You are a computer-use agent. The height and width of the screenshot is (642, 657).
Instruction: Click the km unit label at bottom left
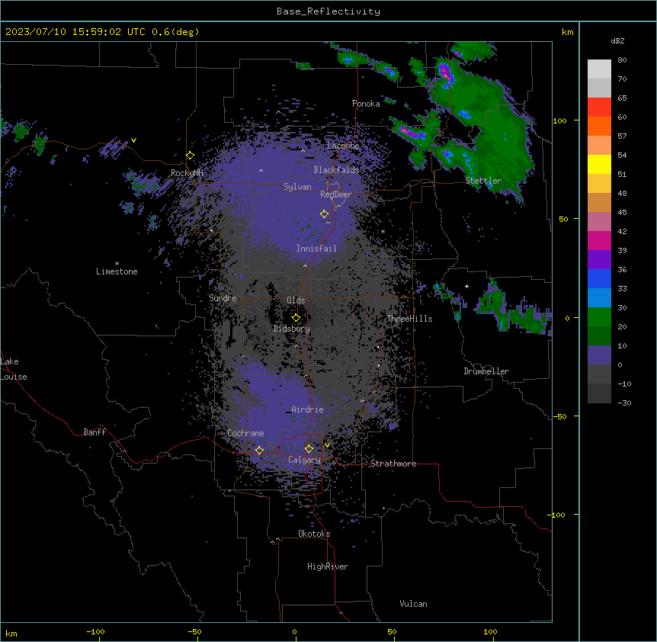point(11,634)
